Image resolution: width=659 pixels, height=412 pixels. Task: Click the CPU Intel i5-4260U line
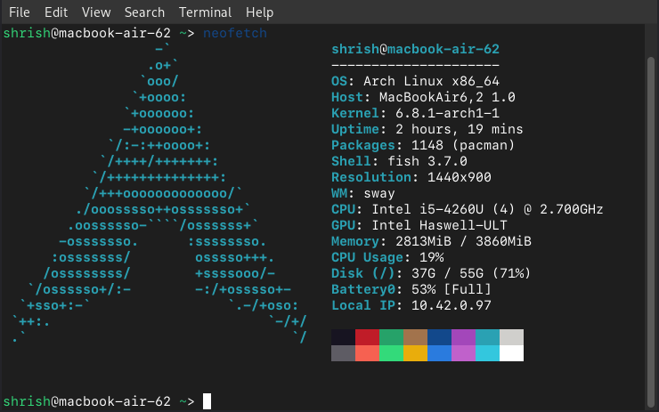[x=467, y=209]
